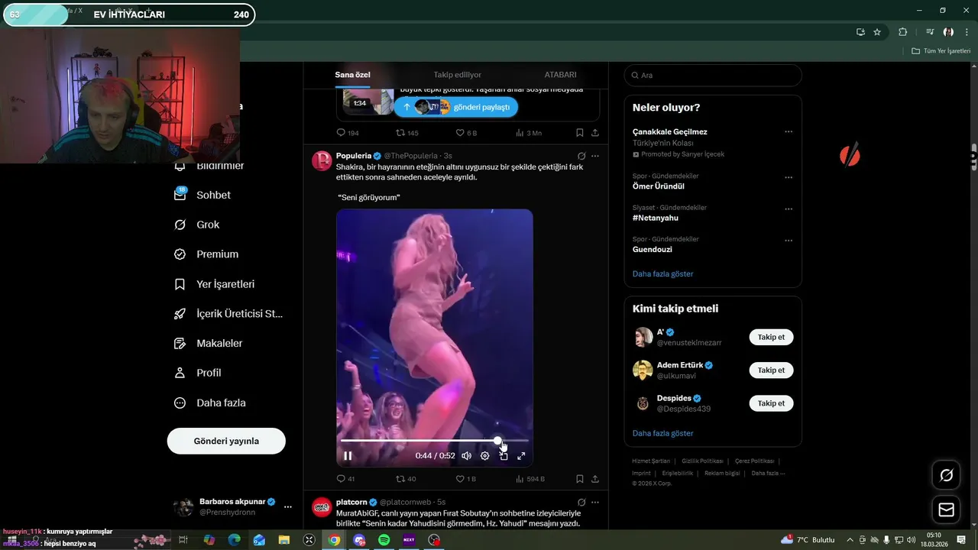
Task: Bookmark this page with the star icon
Action: [x=877, y=32]
